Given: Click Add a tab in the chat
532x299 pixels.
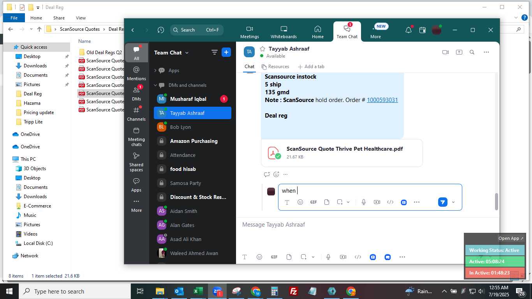Looking at the screenshot, I should click(x=311, y=67).
